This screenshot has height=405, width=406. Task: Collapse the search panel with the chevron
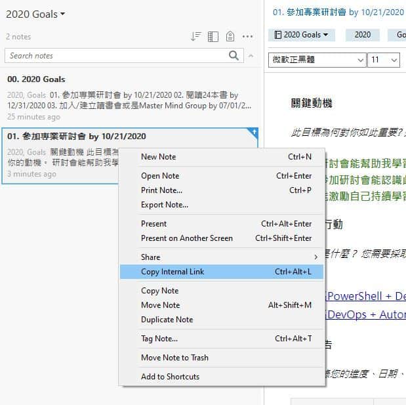coord(251,56)
